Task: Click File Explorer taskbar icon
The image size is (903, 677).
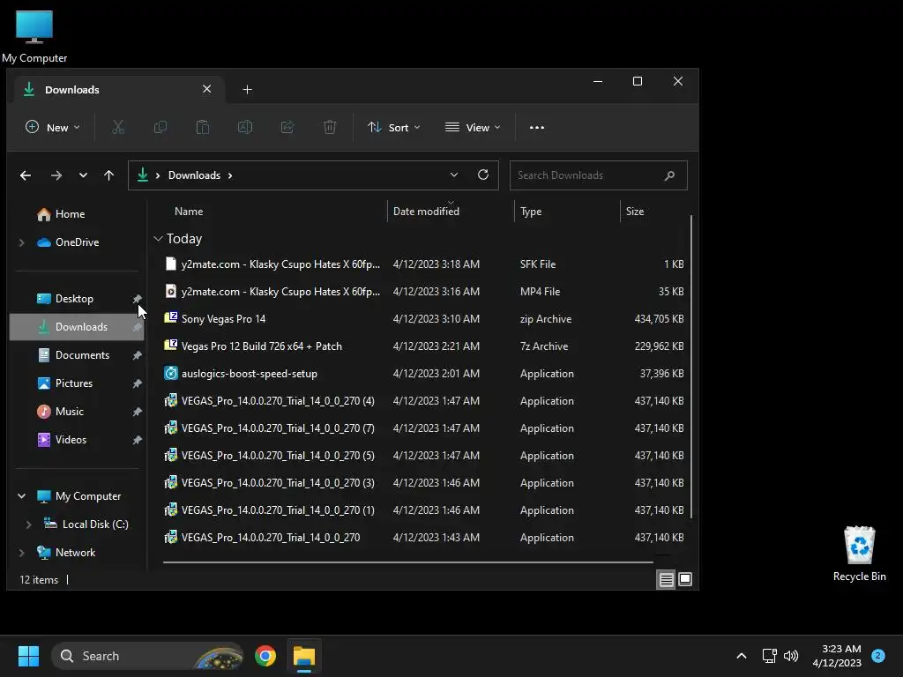Action: 304,656
